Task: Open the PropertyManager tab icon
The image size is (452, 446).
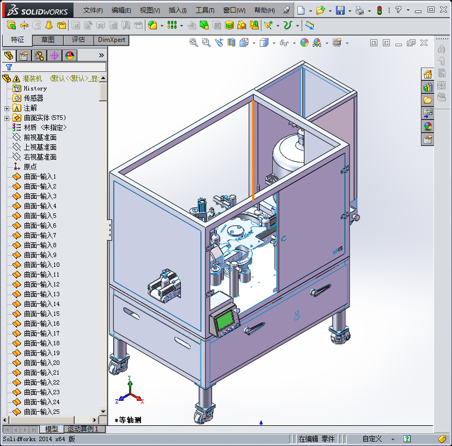Action: (x=24, y=56)
